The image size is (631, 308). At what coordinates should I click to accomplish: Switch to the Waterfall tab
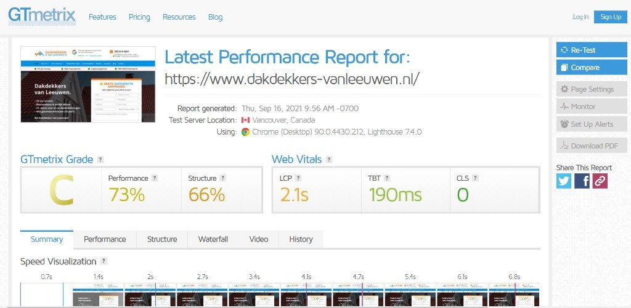point(213,239)
